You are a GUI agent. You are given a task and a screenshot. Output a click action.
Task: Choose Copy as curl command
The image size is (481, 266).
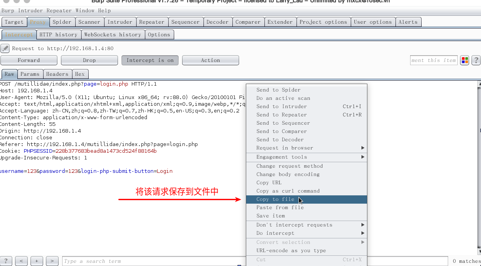pos(306,191)
